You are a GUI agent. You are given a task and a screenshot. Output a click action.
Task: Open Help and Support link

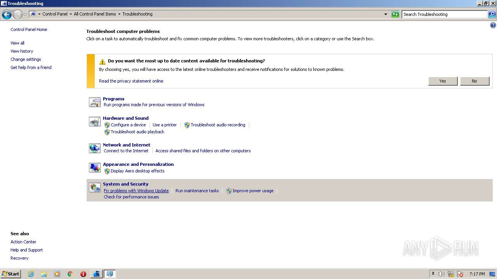click(x=27, y=250)
